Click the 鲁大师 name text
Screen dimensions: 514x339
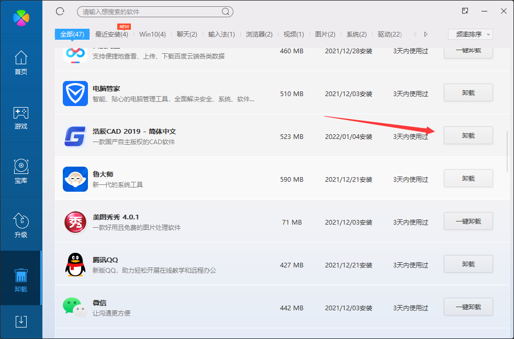click(x=103, y=174)
